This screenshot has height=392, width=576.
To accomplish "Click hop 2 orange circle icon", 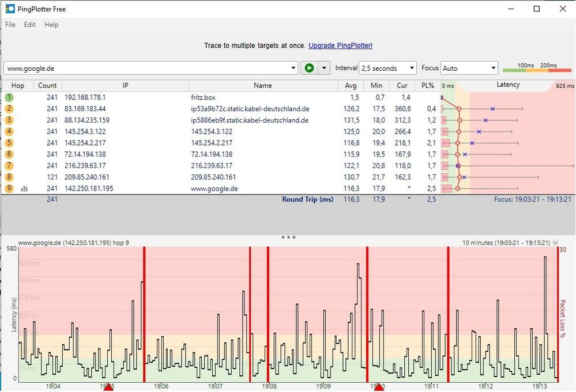I will [9, 109].
